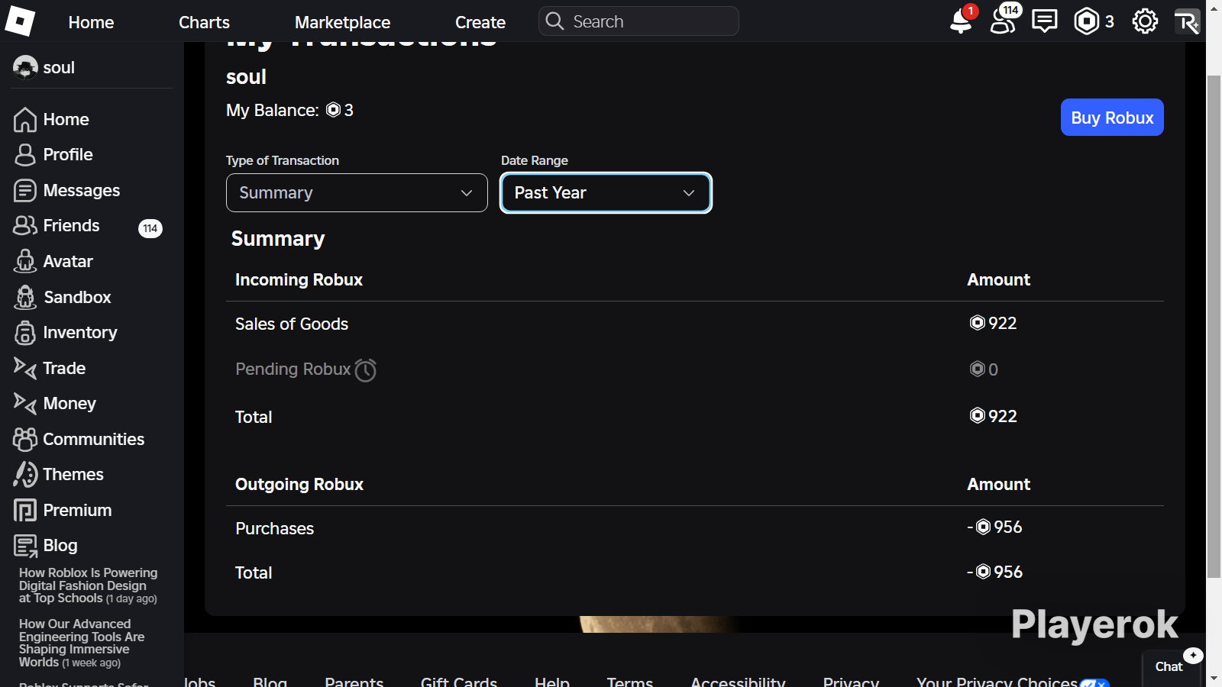Open Inventory from the sidebar

pos(66,332)
